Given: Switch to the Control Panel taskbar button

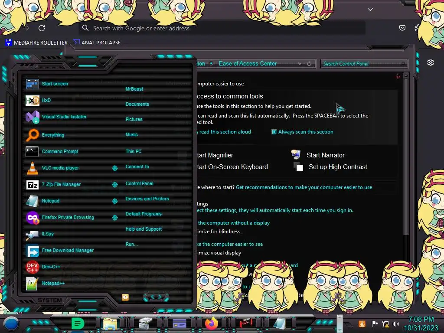Looking at the screenshot, I should (x=179, y=323).
